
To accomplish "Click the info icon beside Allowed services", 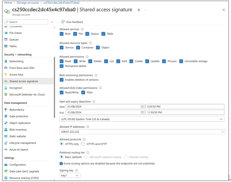I will coord(82,29).
